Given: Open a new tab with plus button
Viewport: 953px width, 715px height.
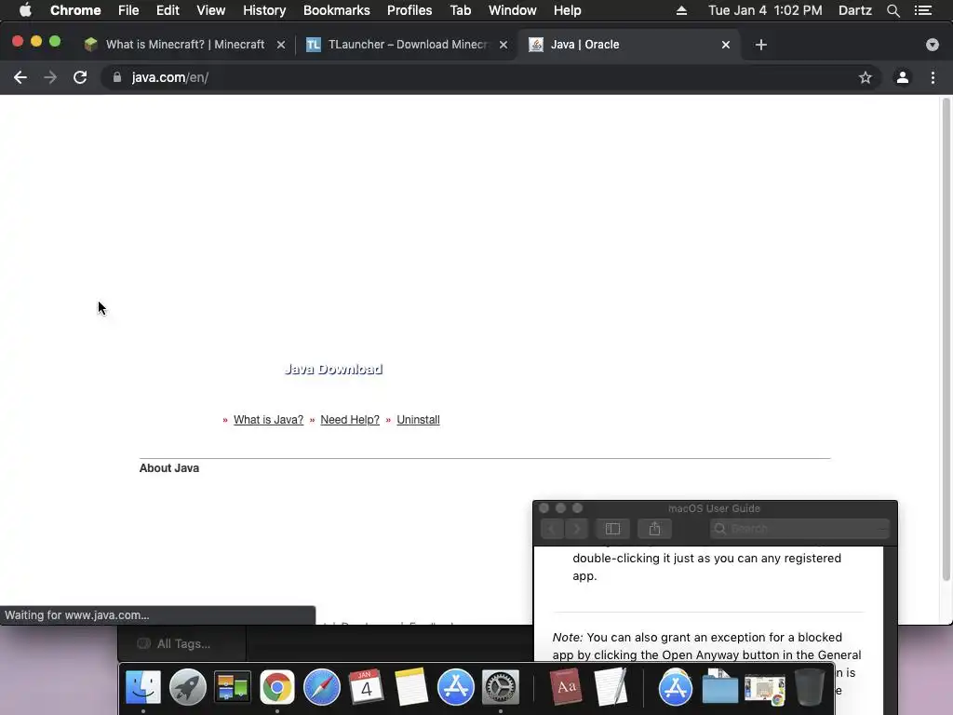Looking at the screenshot, I should (x=761, y=45).
